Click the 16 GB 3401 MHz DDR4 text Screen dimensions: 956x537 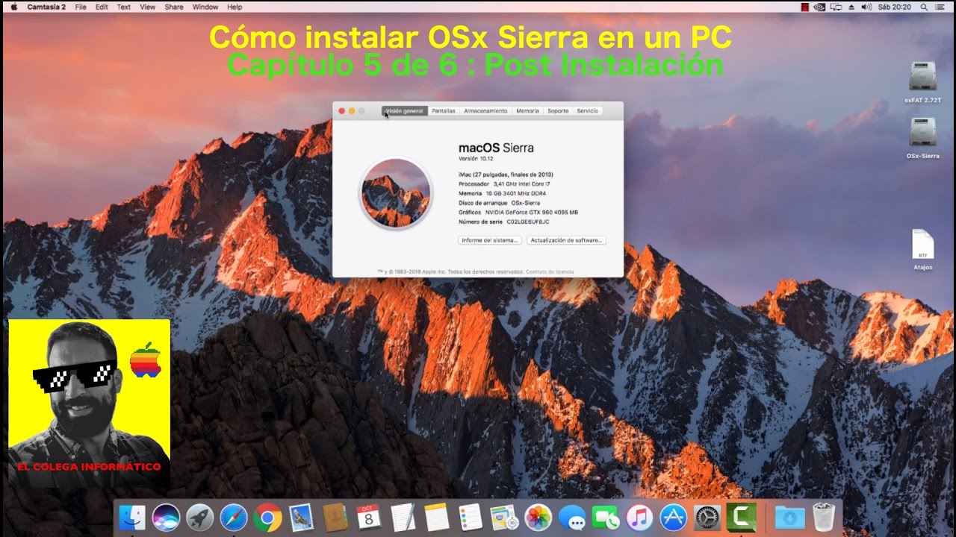click(515, 193)
